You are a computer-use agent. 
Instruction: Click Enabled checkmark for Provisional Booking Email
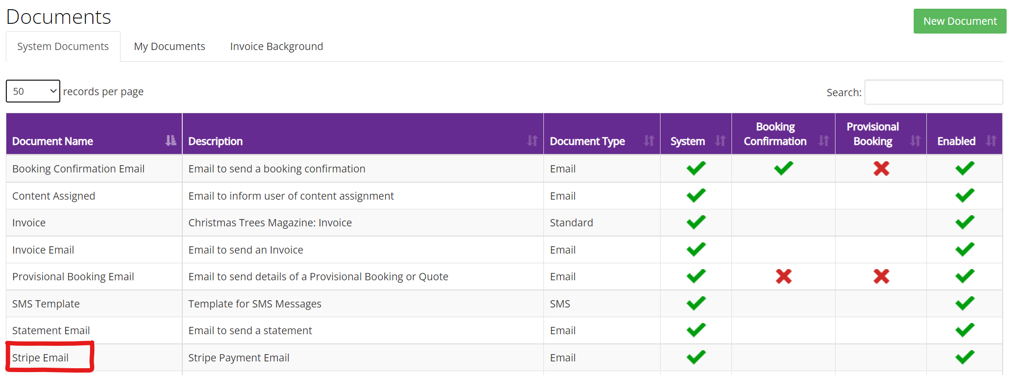965,276
